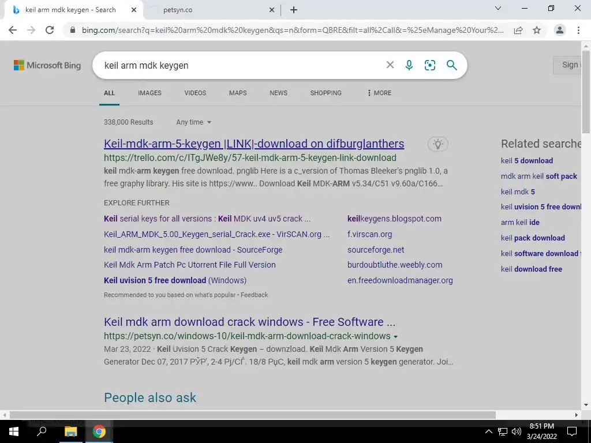
Task: Click related search keil mdk 5
Action: click(518, 192)
